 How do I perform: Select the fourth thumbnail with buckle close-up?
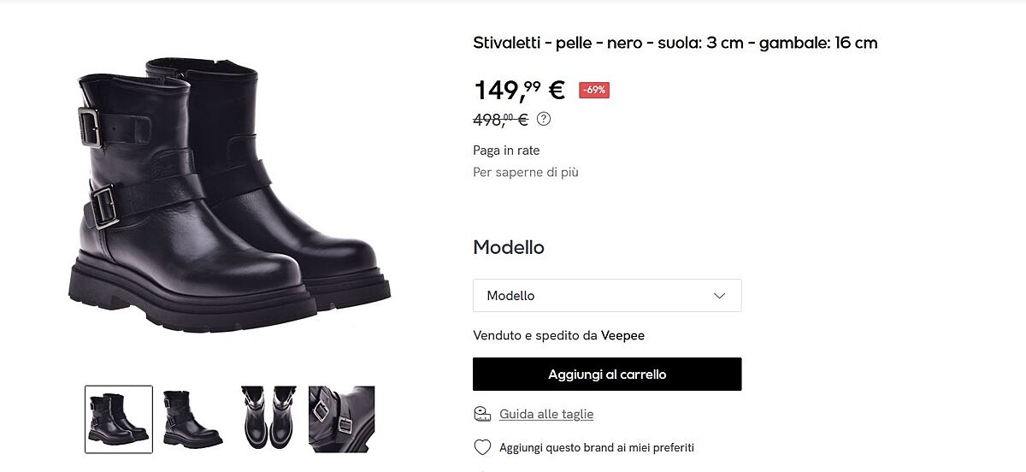click(x=341, y=419)
